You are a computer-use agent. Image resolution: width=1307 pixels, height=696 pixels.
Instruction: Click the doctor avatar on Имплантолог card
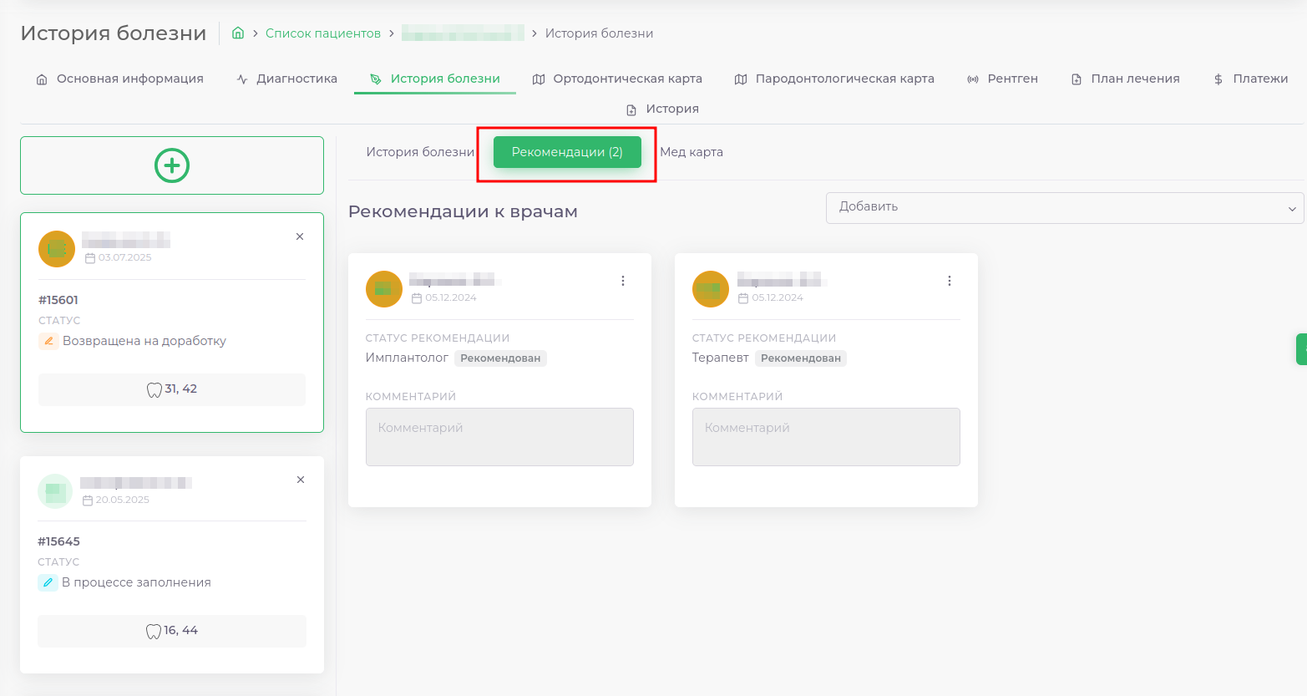[384, 289]
